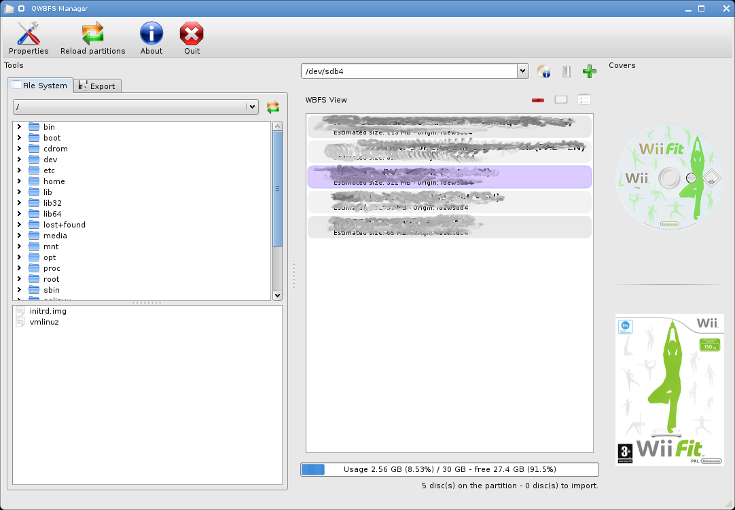735x510 pixels.
Task: Click the blank rectangle icon in WBFS View
Action: 561,99
